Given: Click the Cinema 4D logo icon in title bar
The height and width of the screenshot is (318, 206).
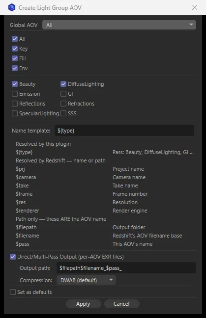Looking at the screenshot, I should (12, 7).
